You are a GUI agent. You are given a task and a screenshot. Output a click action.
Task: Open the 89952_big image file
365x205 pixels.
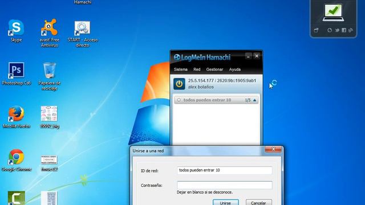[x=49, y=114]
